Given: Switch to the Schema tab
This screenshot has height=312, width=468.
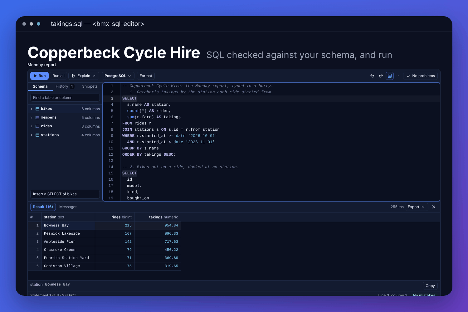Looking at the screenshot, I should [40, 86].
